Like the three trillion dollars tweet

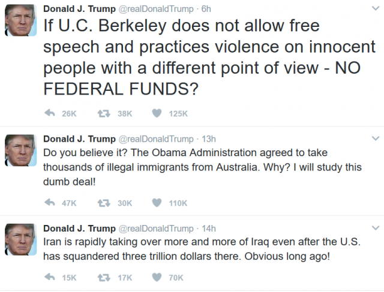coord(157,277)
